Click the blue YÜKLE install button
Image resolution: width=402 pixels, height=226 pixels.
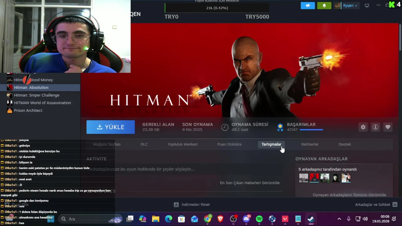pyautogui.click(x=111, y=127)
